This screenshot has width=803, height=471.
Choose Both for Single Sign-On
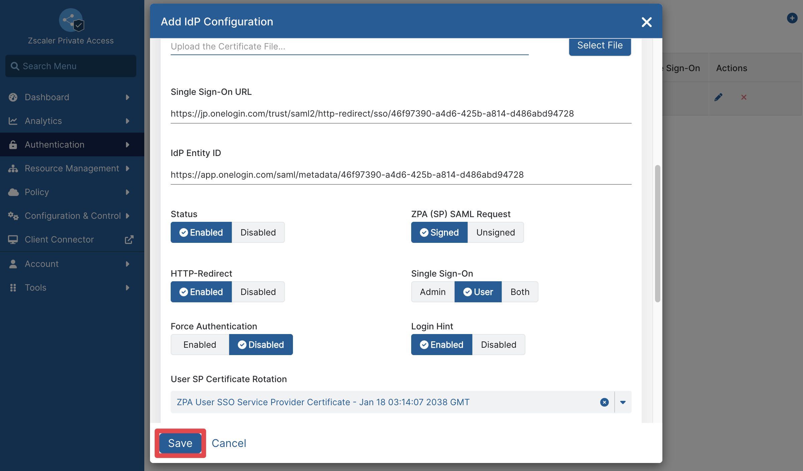[x=520, y=292]
